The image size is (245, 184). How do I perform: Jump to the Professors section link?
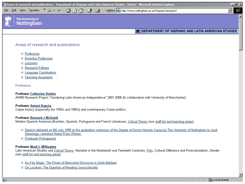pos(32,54)
